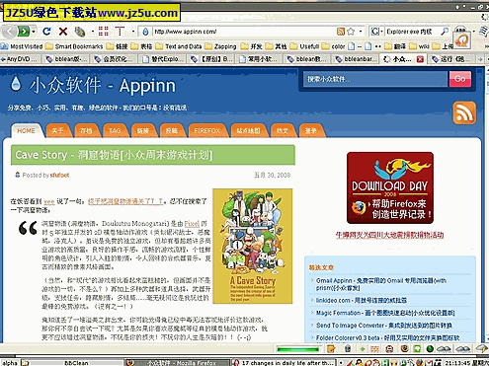Open the address bar history dropdown arrow

[361, 32]
